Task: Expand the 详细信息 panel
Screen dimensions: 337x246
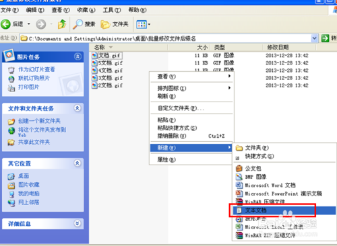Action: (78, 223)
